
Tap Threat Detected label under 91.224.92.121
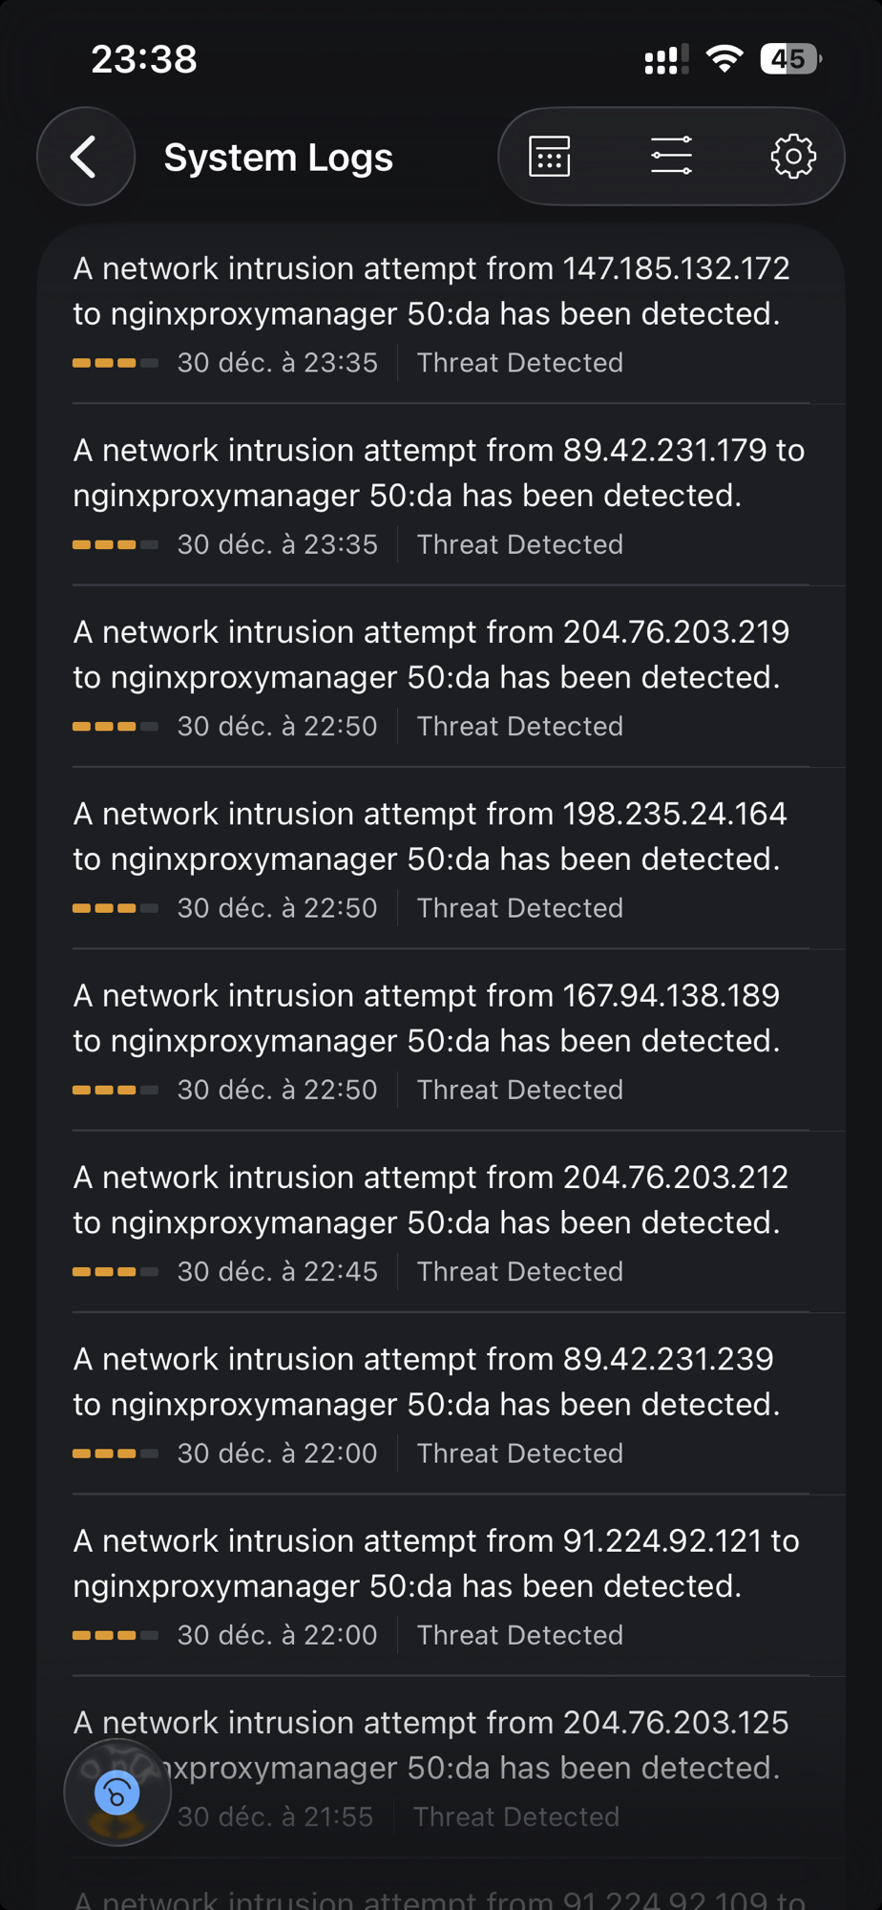pos(519,1635)
